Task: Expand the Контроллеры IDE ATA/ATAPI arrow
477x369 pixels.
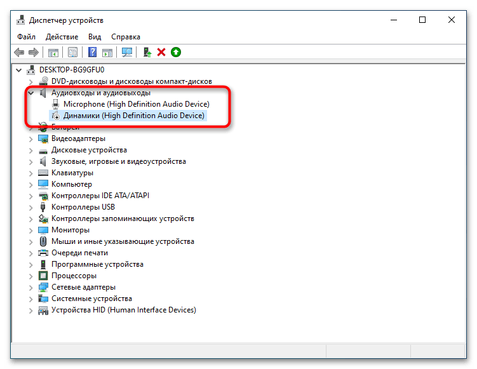Action: pyautogui.click(x=30, y=196)
